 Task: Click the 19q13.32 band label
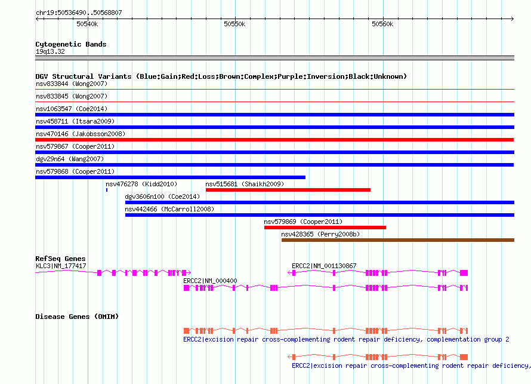50,51
